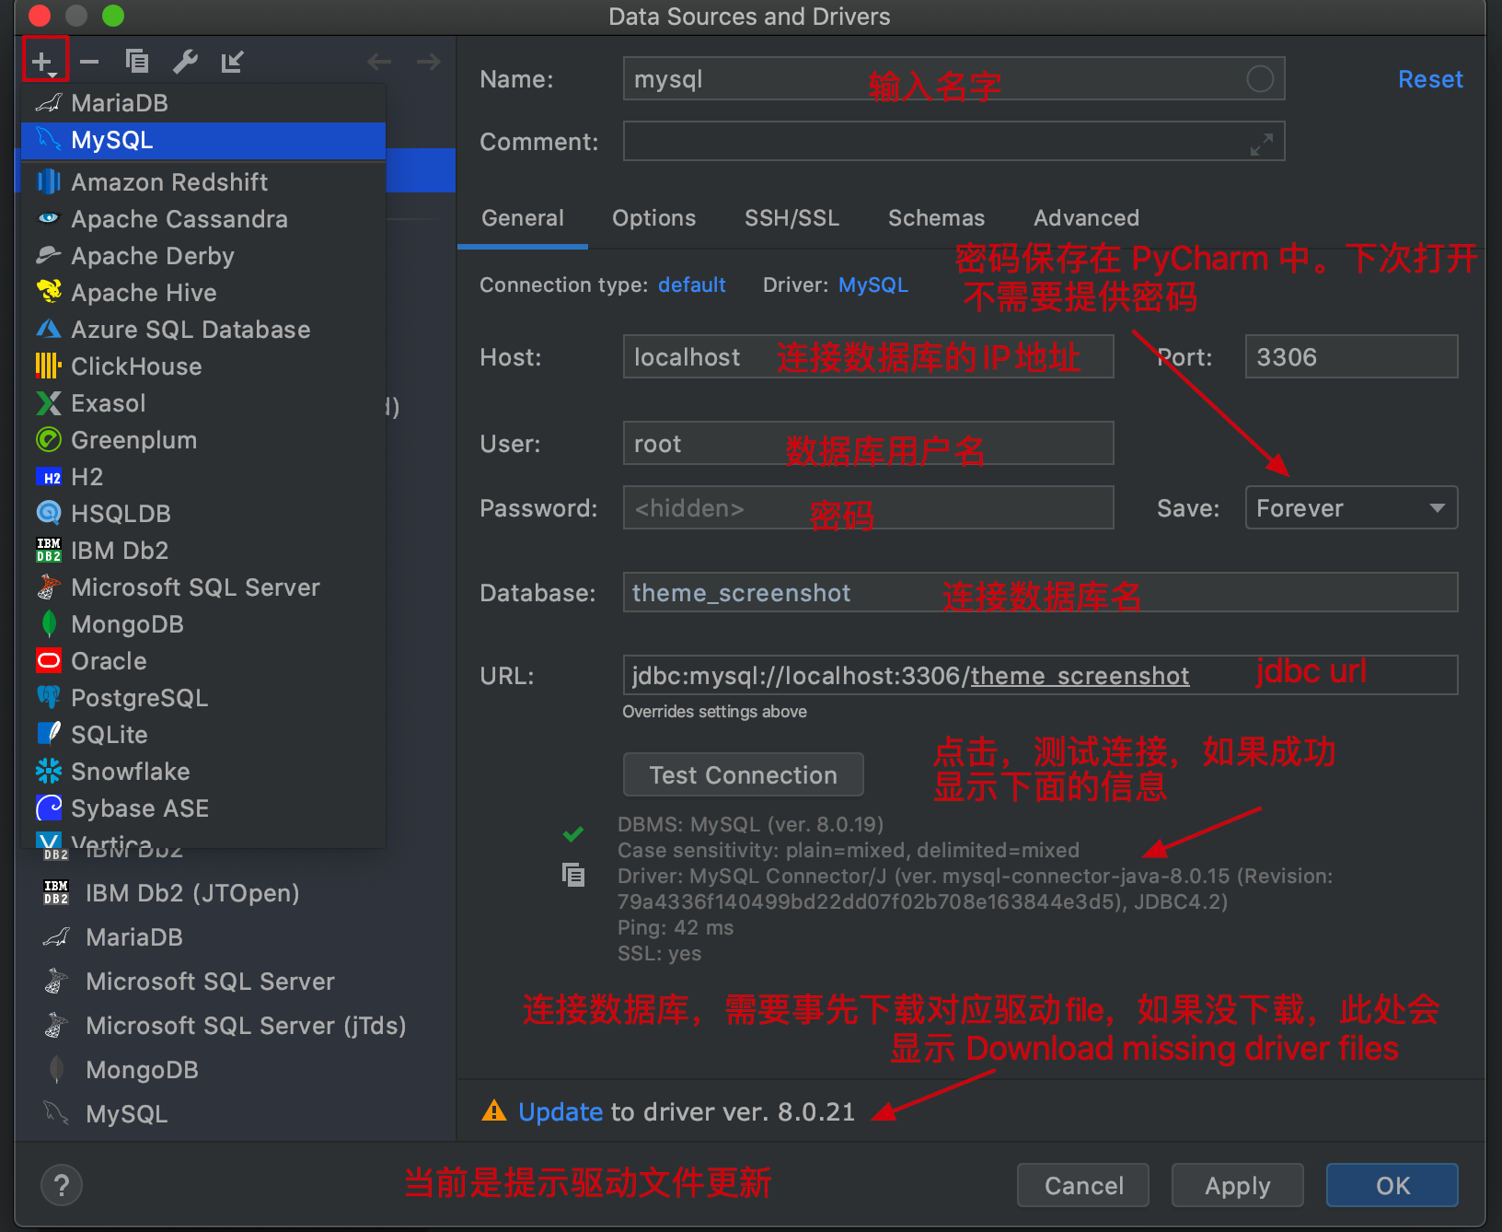Select MariaDB from the add menu
Image resolution: width=1502 pixels, height=1232 pixels.
[x=203, y=103]
